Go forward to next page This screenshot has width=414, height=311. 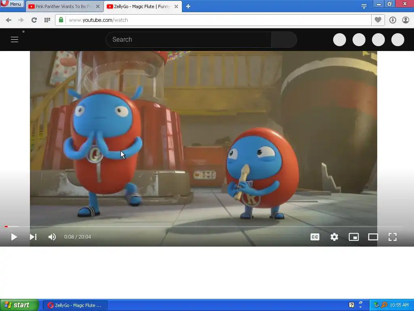coord(21,20)
